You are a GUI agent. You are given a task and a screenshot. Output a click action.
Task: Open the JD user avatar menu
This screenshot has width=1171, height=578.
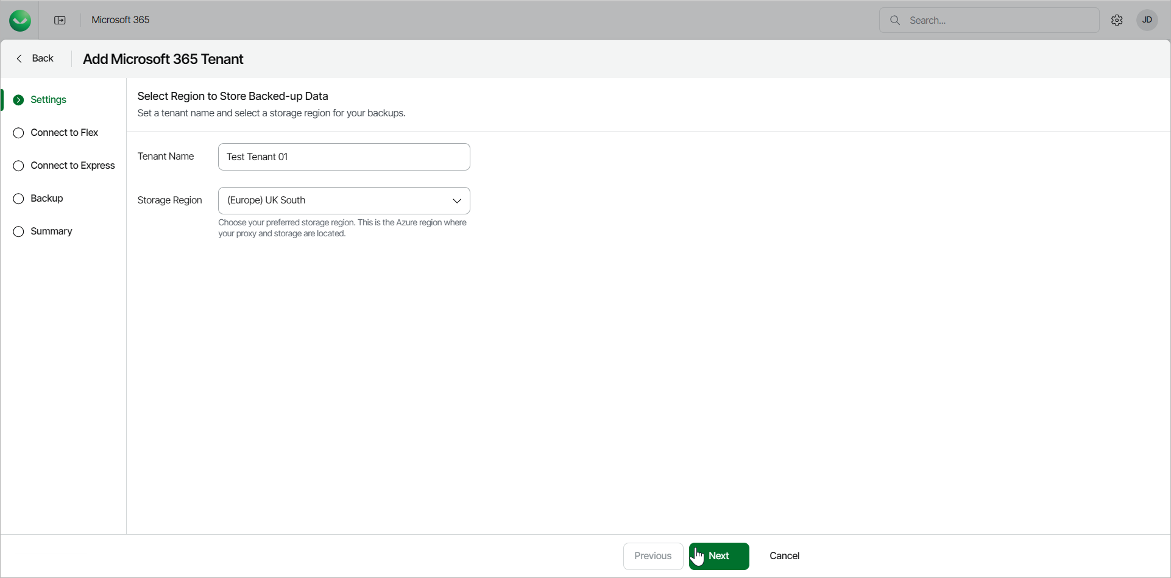(1147, 20)
